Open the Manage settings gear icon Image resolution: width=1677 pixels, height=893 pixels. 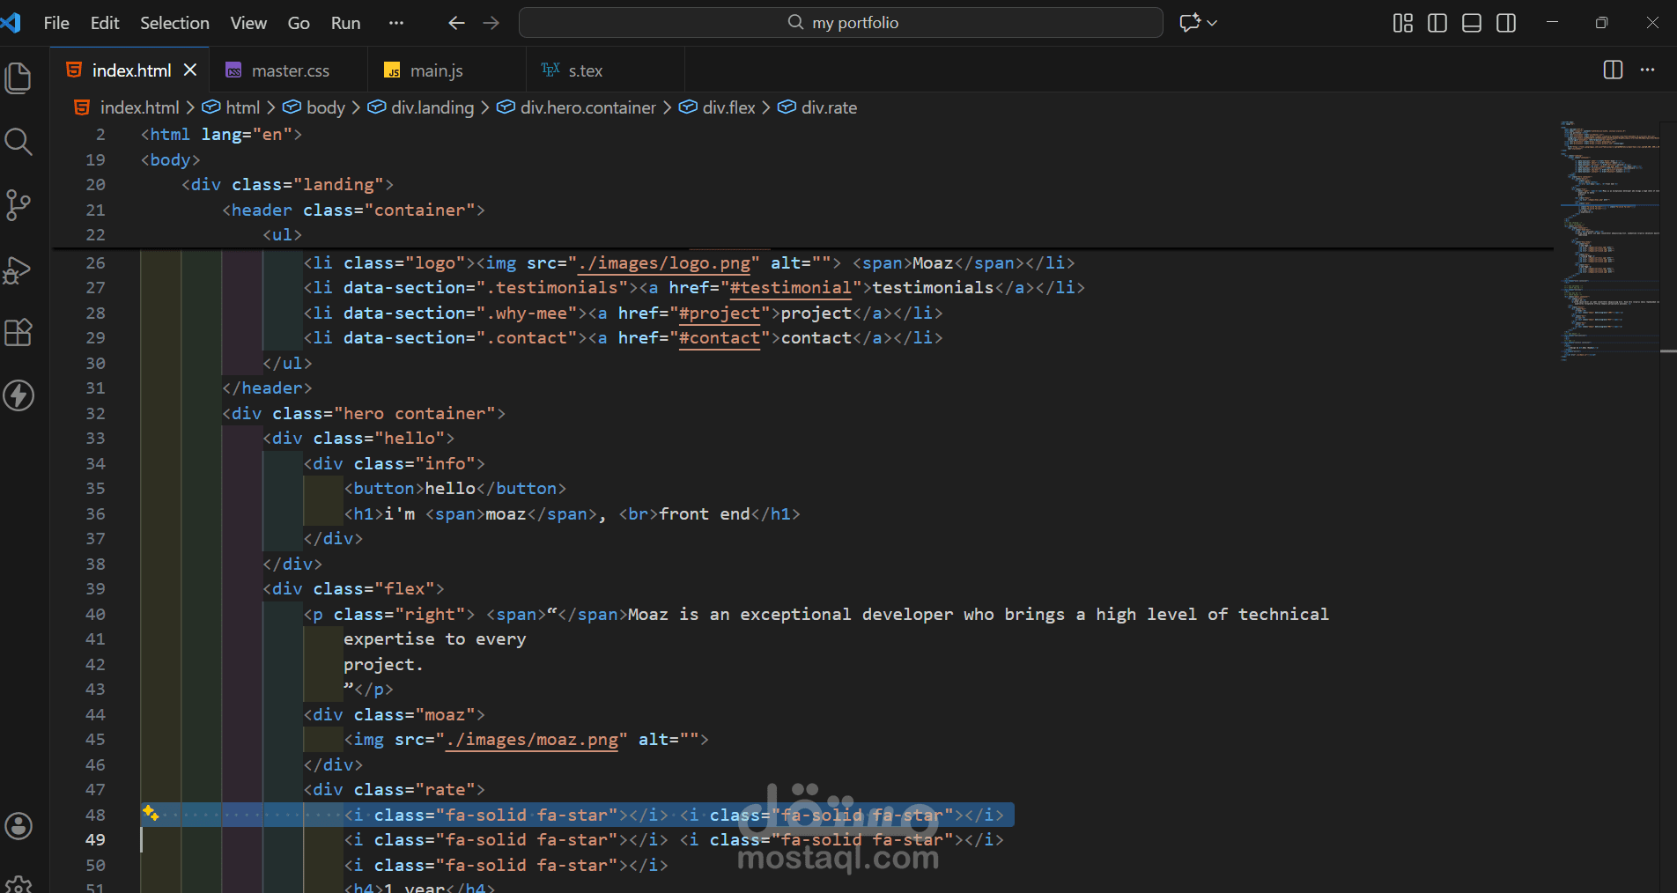tap(19, 885)
